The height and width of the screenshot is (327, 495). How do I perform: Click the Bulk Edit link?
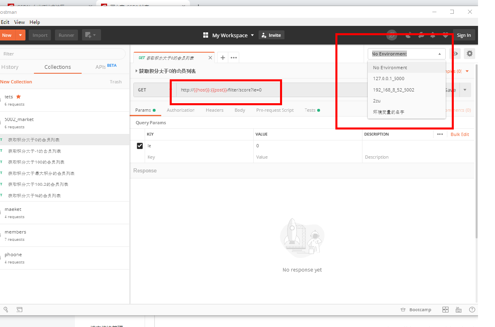click(x=460, y=134)
